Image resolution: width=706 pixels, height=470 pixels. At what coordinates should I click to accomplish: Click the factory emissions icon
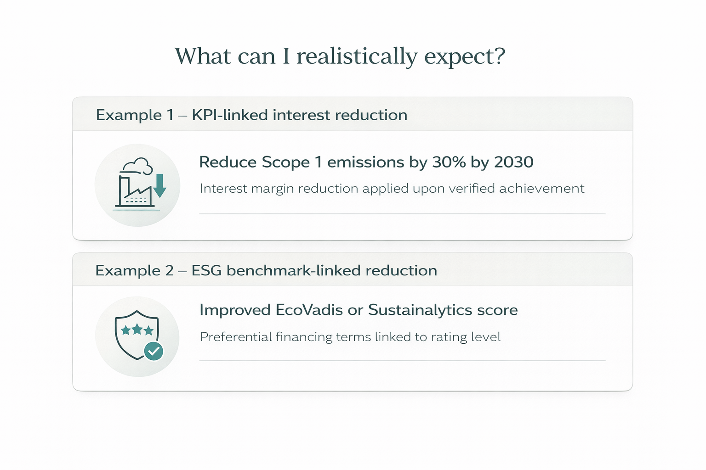coord(137,185)
